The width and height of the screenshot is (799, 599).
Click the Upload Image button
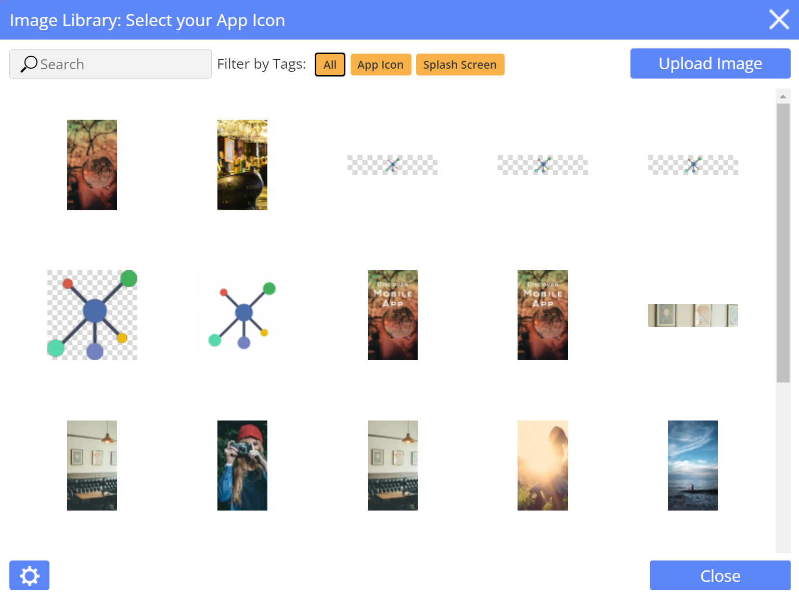point(710,63)
